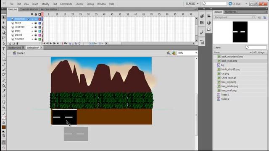Screen dimensions: 269x151
Task: Click the road preview thumbnail in Library
Action: tap(240, 32)
